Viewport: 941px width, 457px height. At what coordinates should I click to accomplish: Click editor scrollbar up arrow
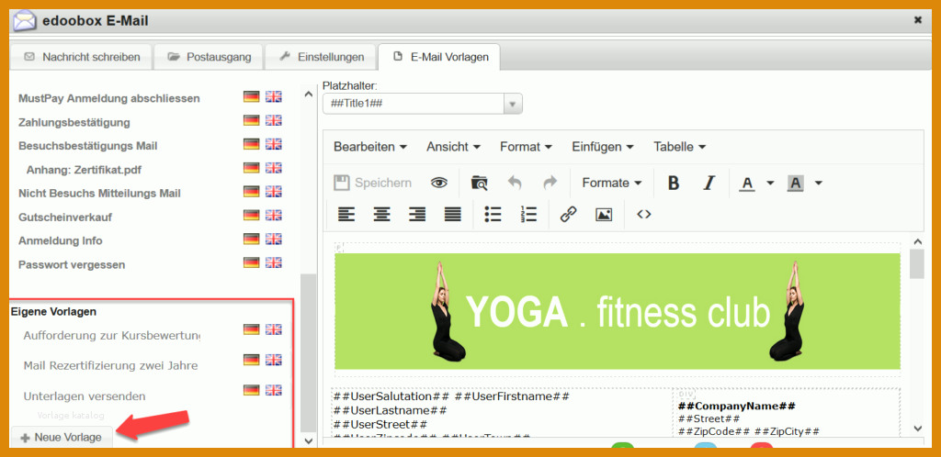click(x=917, y=242)
